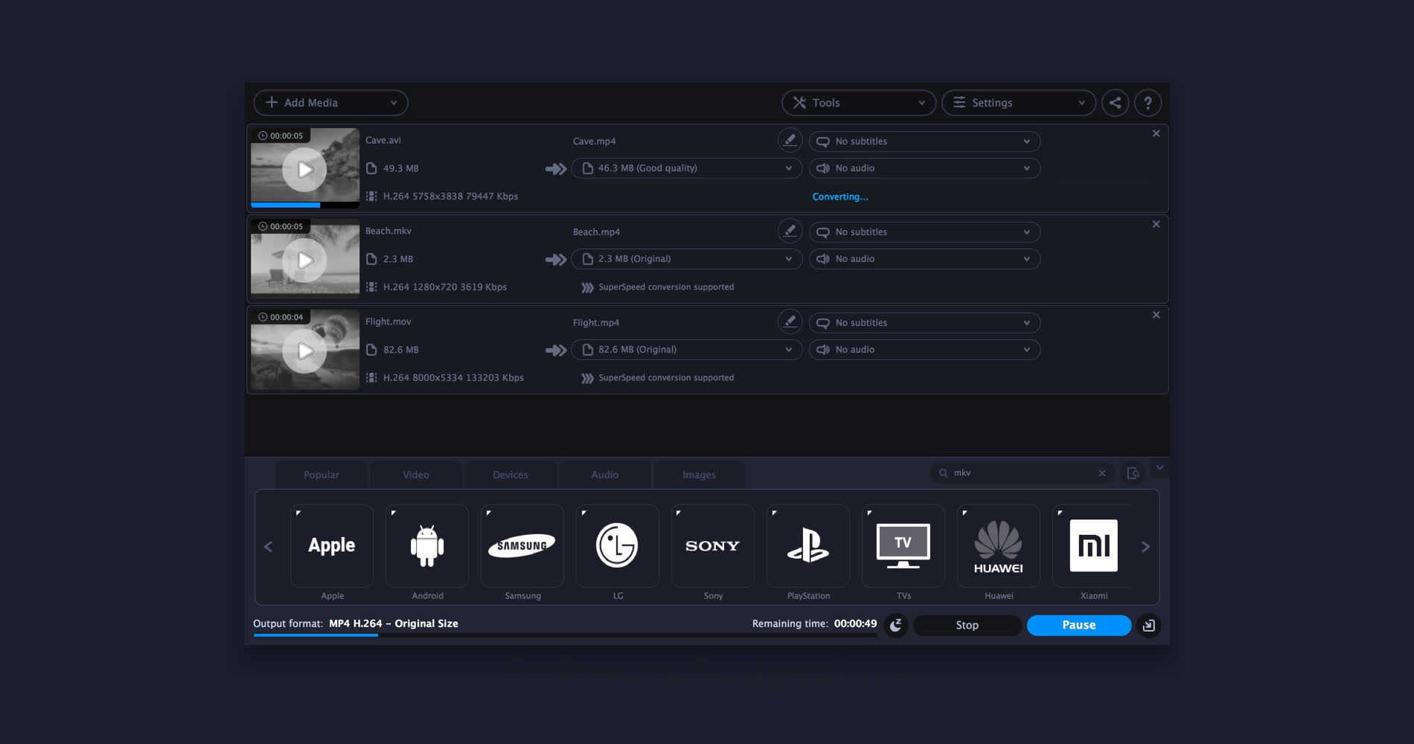Open the share options icon

[1115, 103]
